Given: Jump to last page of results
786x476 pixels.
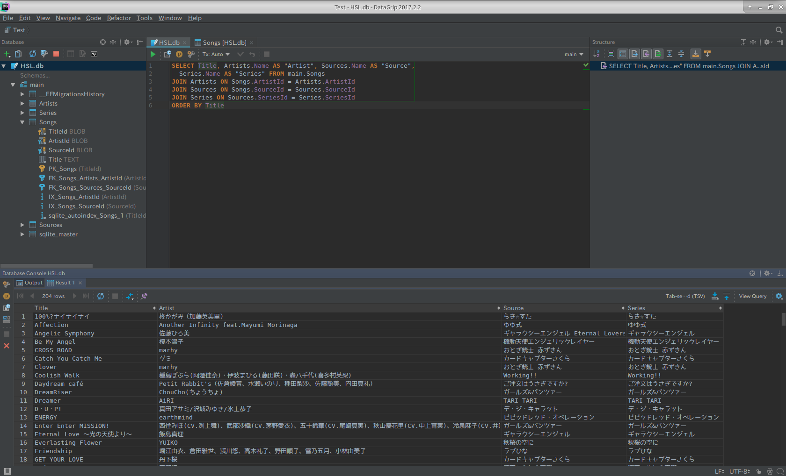Looking at the screenshot, I should [x=86, y=296].
